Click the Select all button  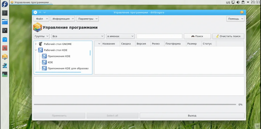click(x=112, y=116)
